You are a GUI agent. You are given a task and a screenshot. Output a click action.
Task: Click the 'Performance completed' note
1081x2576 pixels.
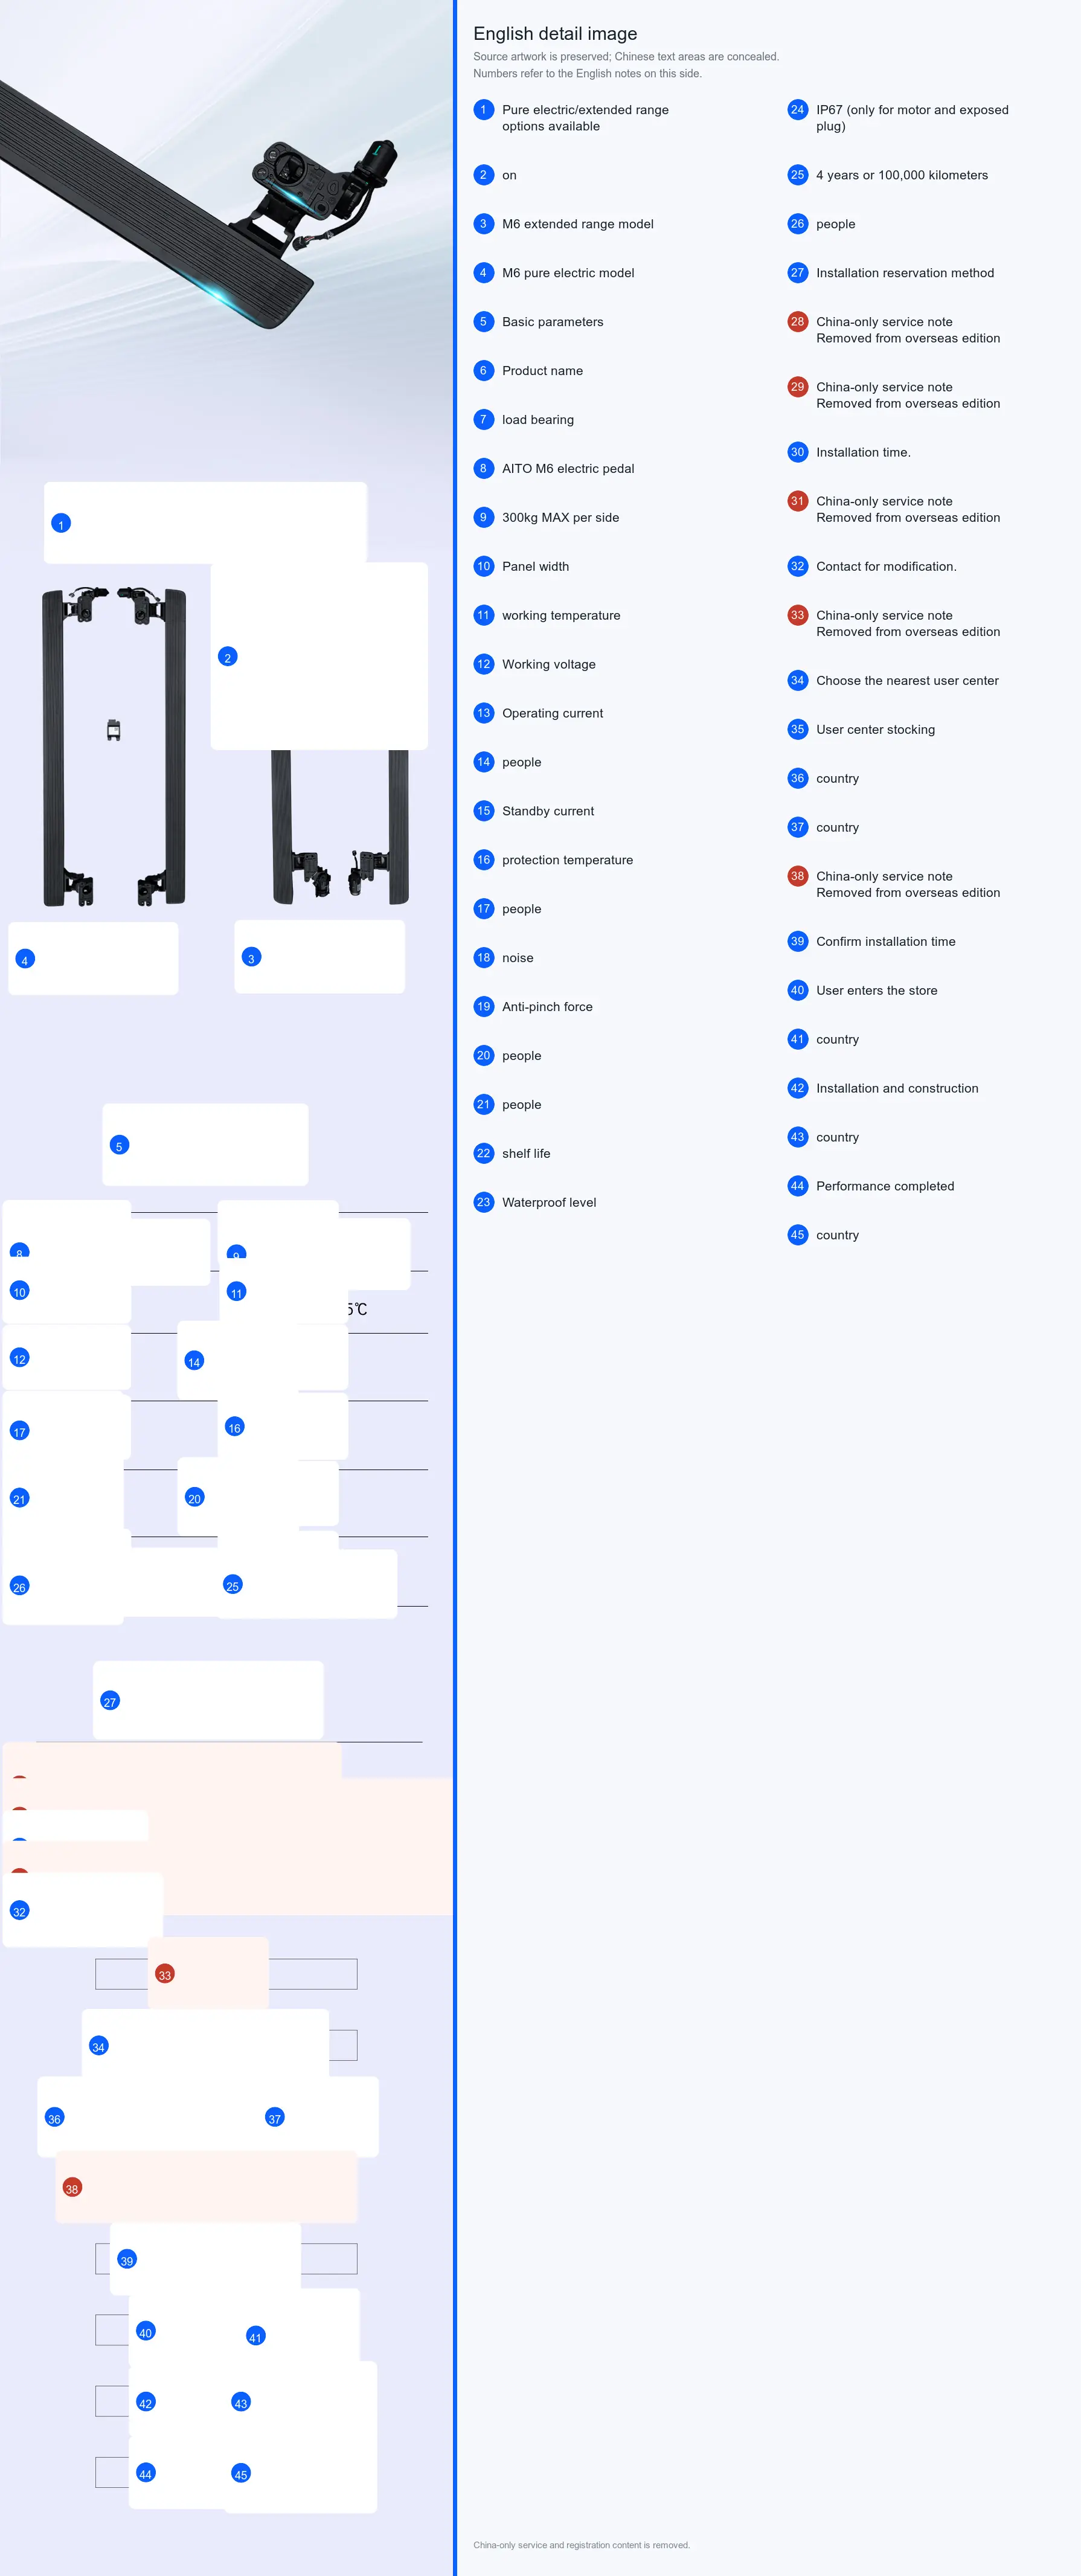(x=885, y=1187)
